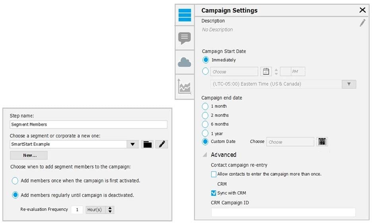Open the Eastern Time zone dropdown

349,84
